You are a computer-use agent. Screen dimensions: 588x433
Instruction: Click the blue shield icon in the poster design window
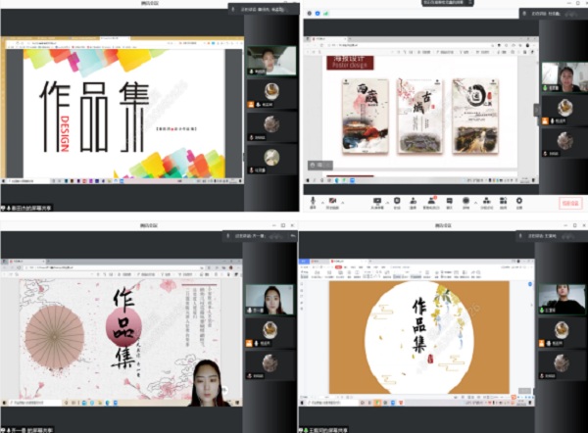(x=318, y=13)
